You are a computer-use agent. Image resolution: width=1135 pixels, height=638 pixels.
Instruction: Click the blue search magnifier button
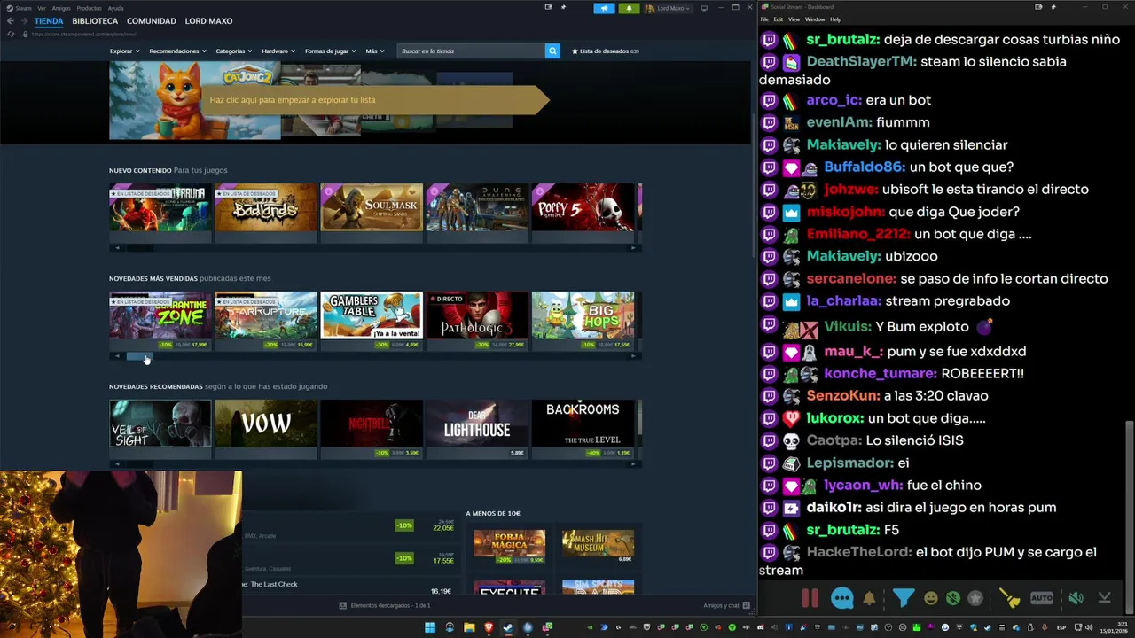pos(552,51)
